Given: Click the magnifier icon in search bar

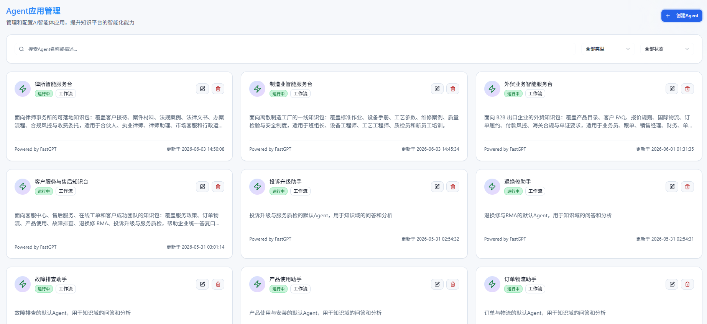Looking at the screenshot, I should (21, 49).
